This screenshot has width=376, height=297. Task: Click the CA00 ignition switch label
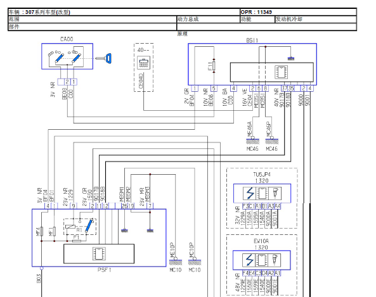pos(67,39)
